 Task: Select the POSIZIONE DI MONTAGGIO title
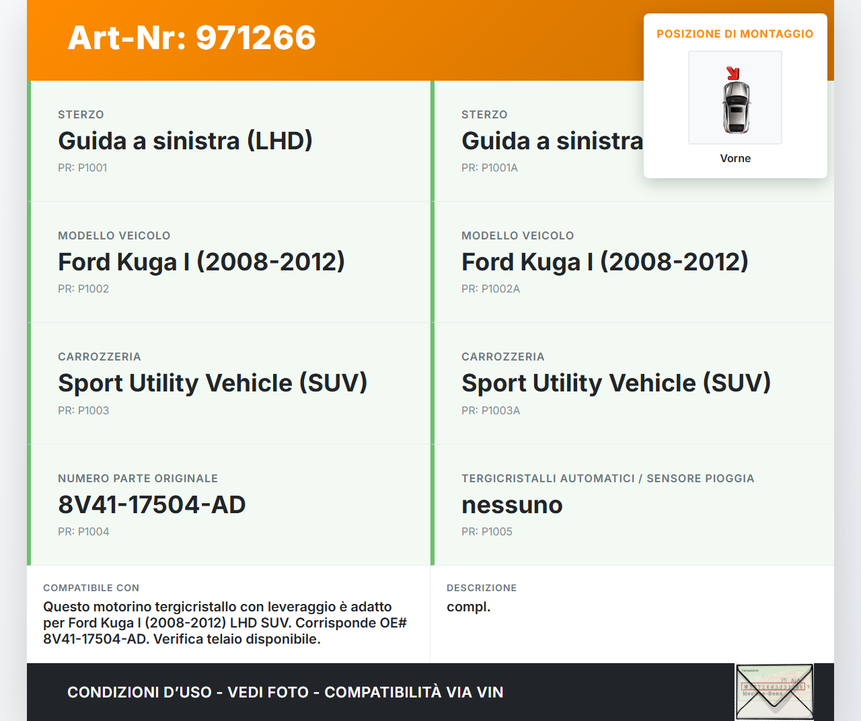pyautogui.click(x=735, y=34)
